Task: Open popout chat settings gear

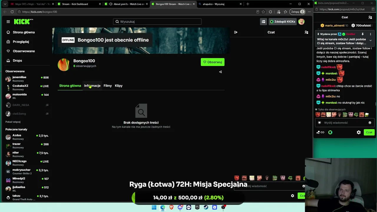Action: click(x=359, y=132)
